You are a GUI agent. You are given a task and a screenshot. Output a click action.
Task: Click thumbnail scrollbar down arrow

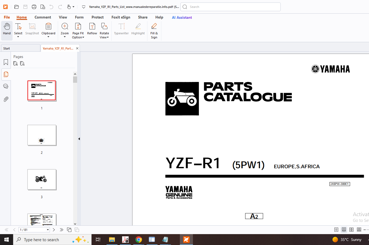point(75,223)
